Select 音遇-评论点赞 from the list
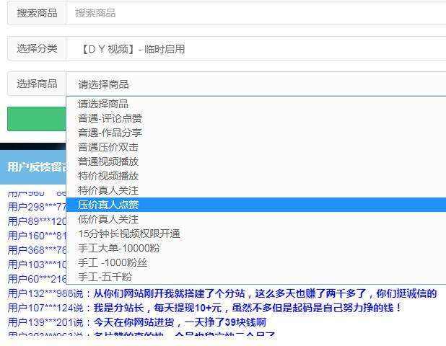 (110, 118)
